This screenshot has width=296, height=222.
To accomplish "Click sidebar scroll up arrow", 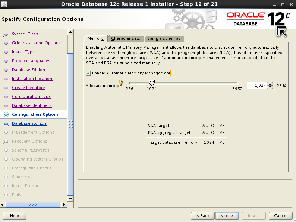I will 70,32.
